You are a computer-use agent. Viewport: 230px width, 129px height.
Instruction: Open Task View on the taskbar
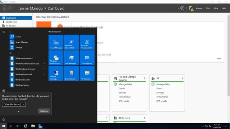click(x=18, y=126)
